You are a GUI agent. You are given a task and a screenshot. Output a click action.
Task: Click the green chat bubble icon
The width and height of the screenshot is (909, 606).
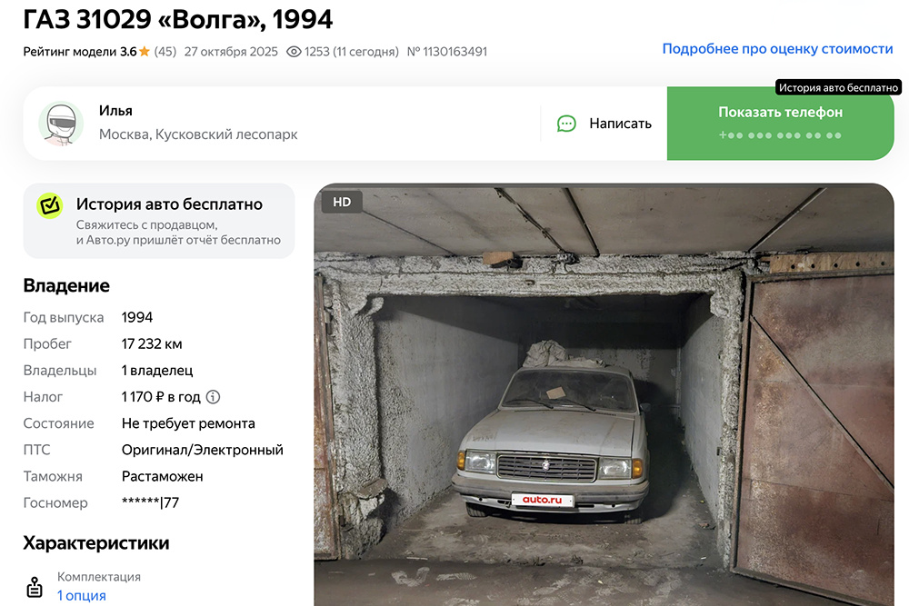click(566, 124)
